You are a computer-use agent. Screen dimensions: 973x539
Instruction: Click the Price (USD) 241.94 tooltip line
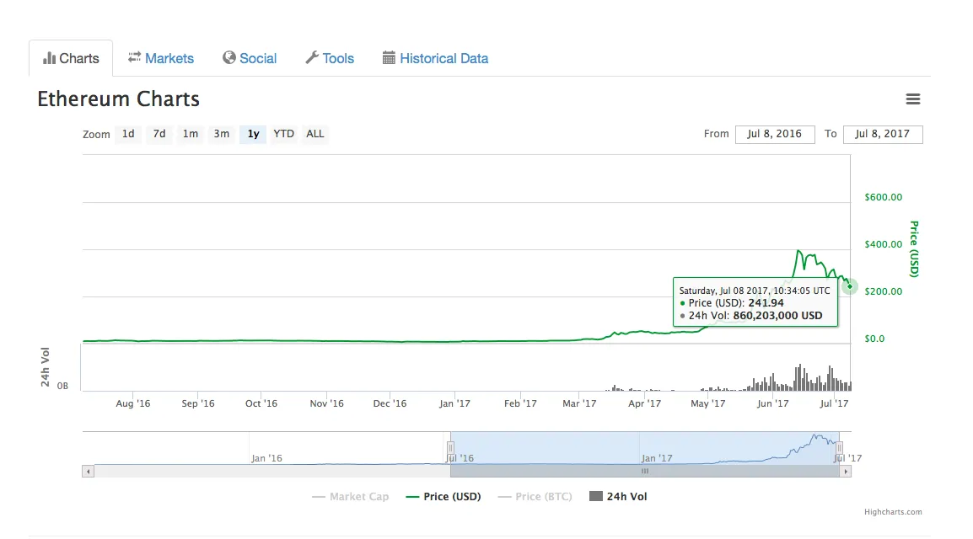(x=732, y=303)
